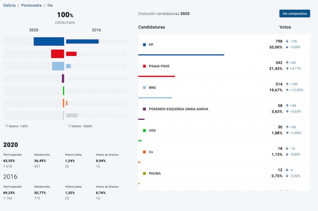
Task: Click the BNG light blue square icon
Action: [x=144, y=88]
